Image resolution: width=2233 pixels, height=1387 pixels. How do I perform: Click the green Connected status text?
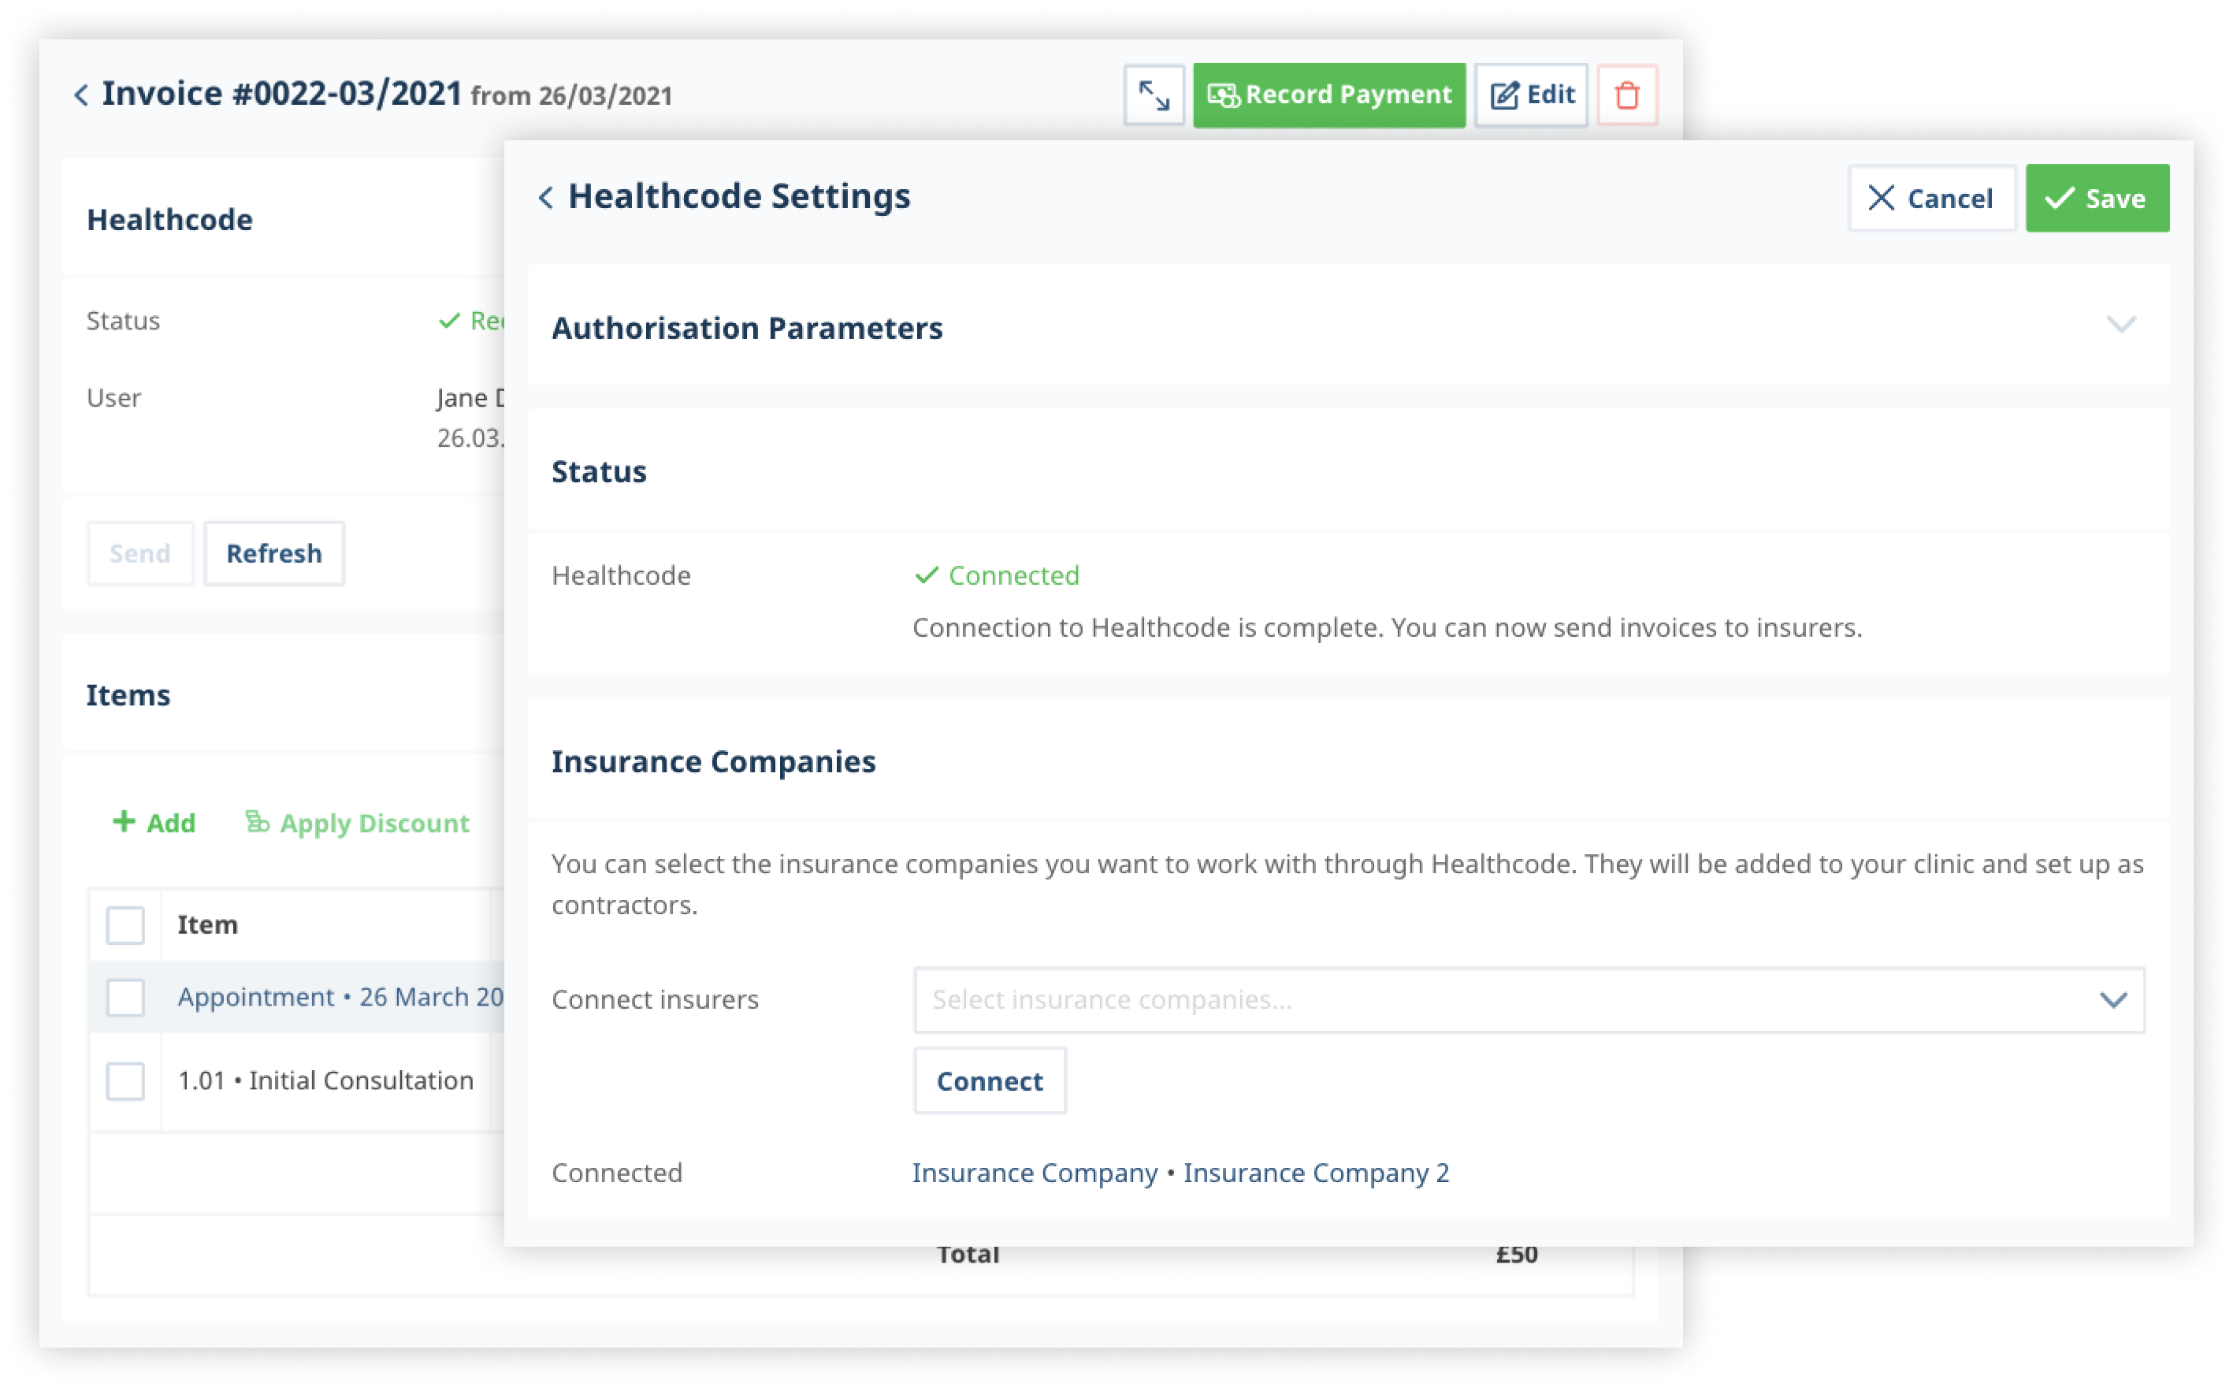pos(1013,575)
